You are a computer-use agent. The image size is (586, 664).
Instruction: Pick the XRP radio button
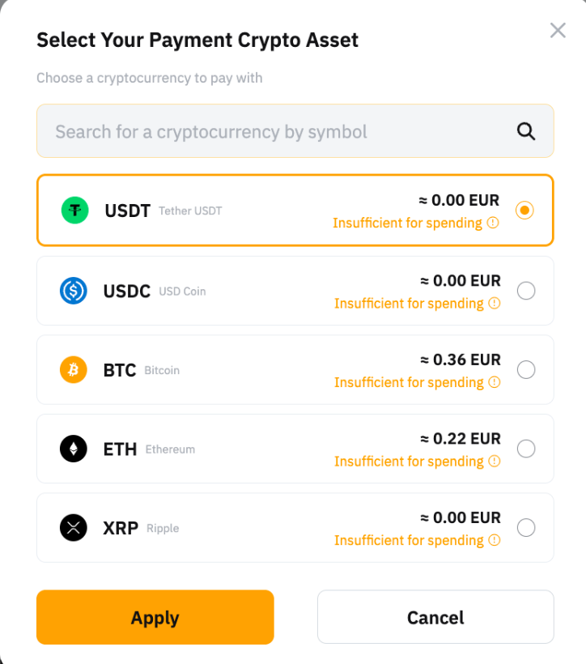tap(526, 528)
